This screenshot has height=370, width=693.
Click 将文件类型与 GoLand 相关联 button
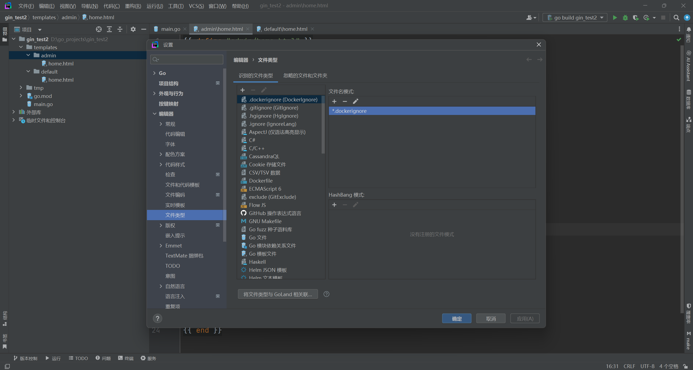point(278,294)
